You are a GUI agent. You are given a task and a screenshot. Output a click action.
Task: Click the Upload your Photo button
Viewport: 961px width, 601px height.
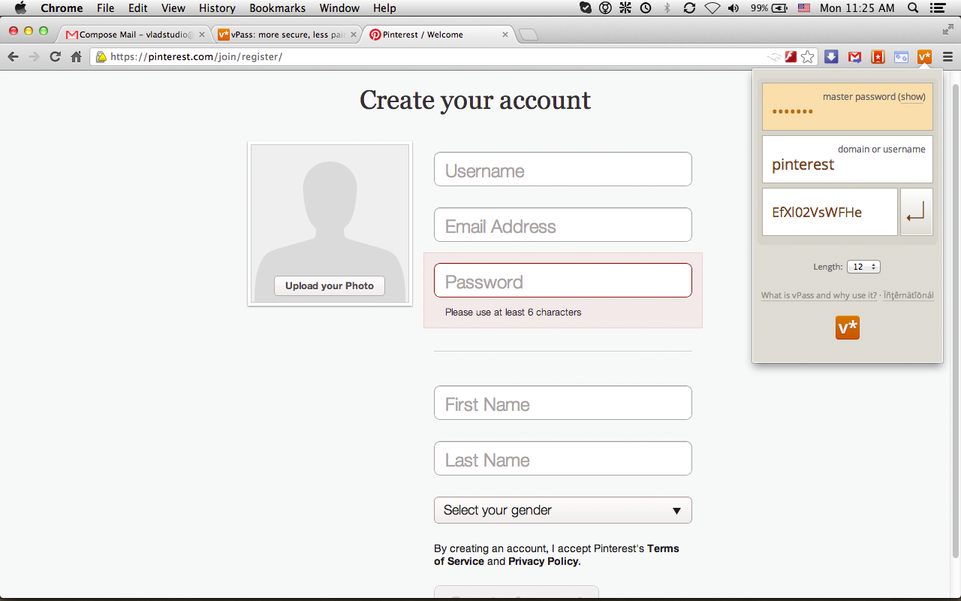330,285
